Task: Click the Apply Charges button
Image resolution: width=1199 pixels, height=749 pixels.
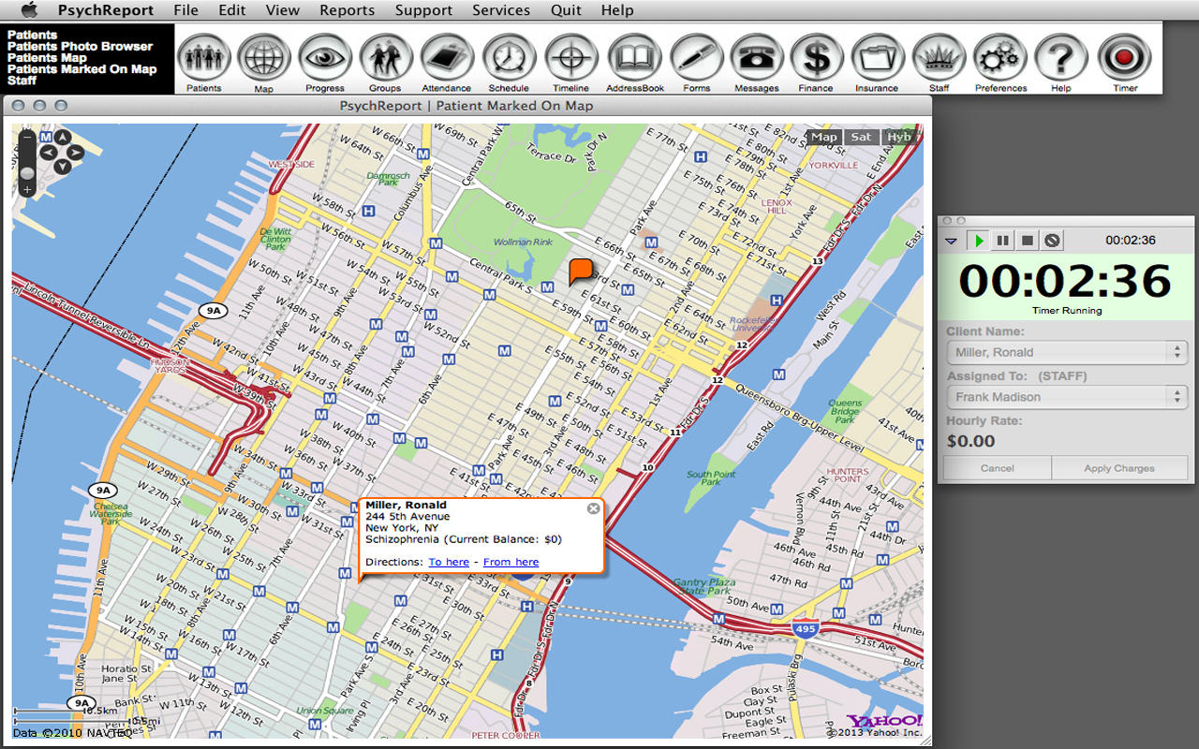Action: coord(1119,468)
